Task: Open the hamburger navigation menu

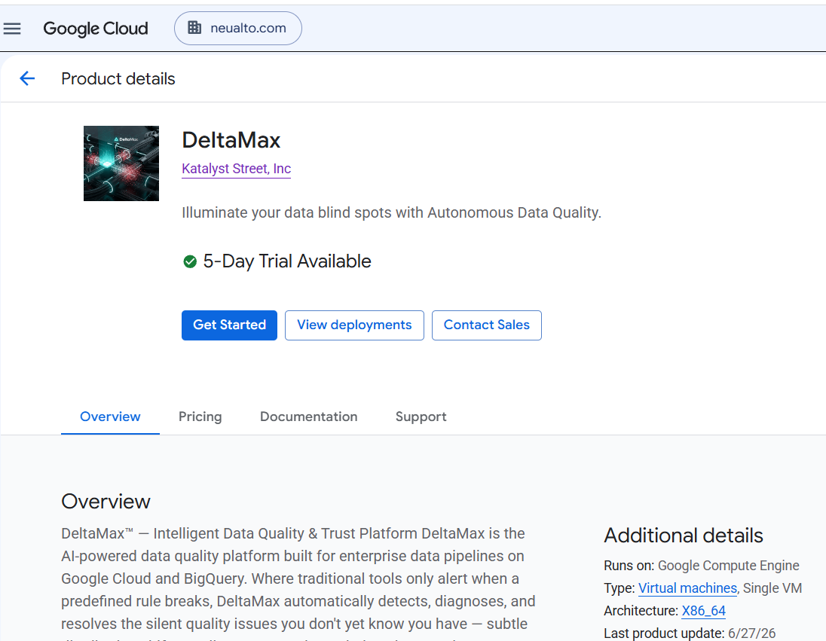Action: tap(12, 29)
